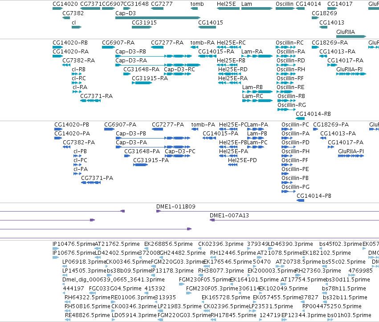Select the BAC clone DME1-007A13
The width and height of the screenshot is (379, 322).
294,220
